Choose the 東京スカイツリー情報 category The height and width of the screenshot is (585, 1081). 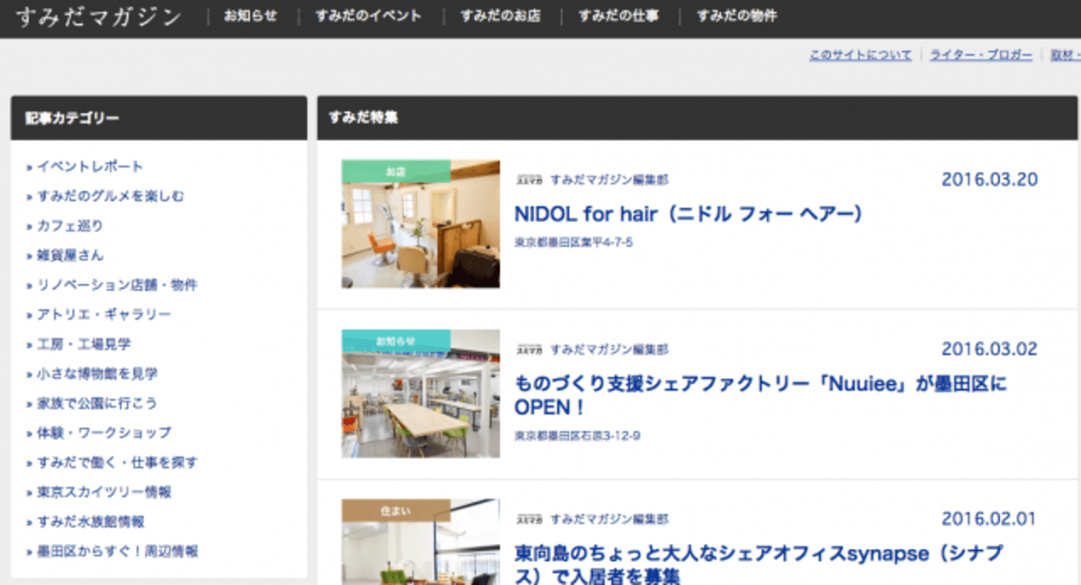tap(104, 492)
